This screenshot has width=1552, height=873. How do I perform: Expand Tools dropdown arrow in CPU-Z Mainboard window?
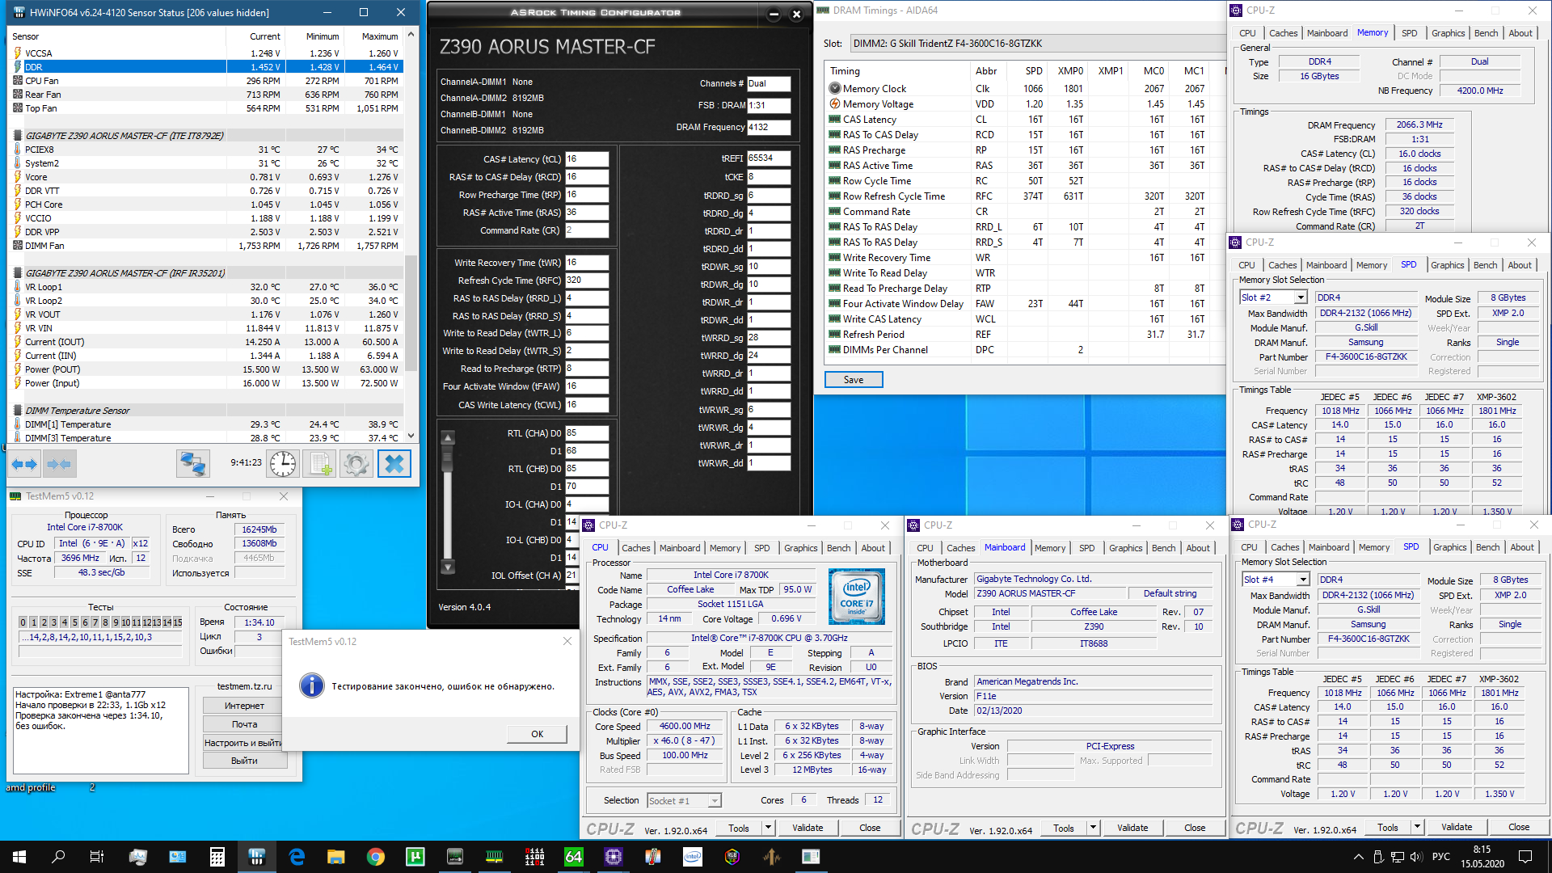[x=1093, y=828]
